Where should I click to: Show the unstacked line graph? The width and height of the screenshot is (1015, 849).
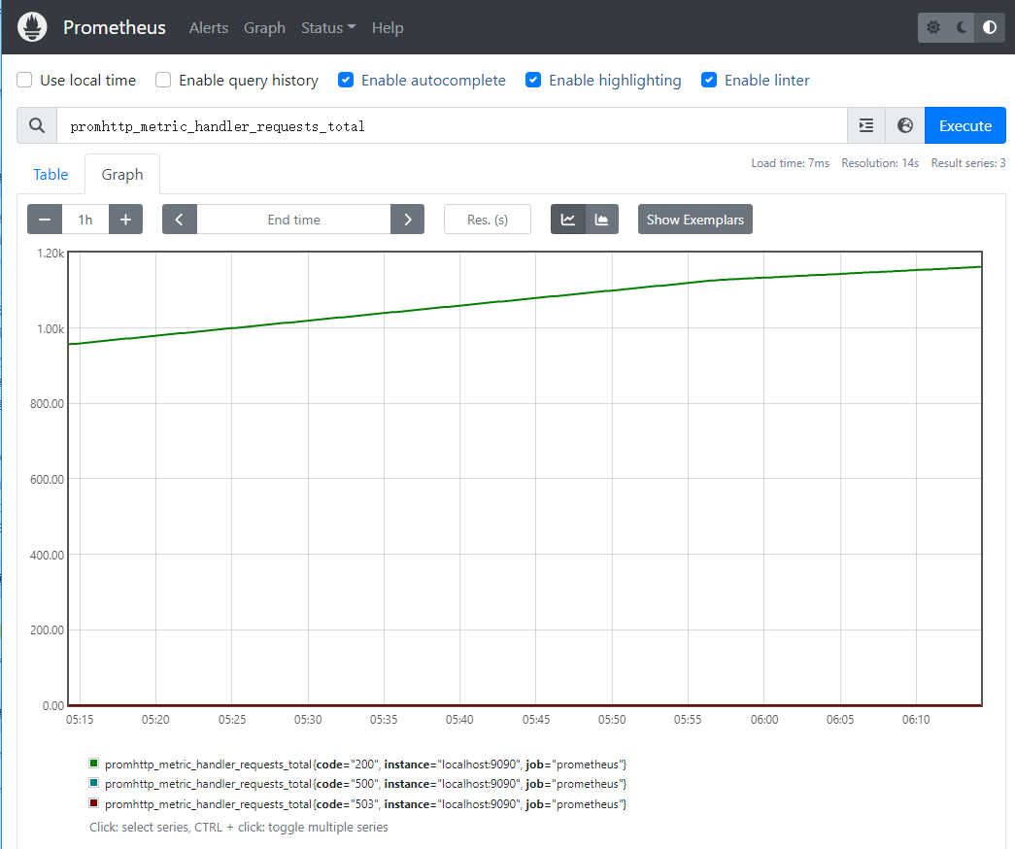click(567, 220)
